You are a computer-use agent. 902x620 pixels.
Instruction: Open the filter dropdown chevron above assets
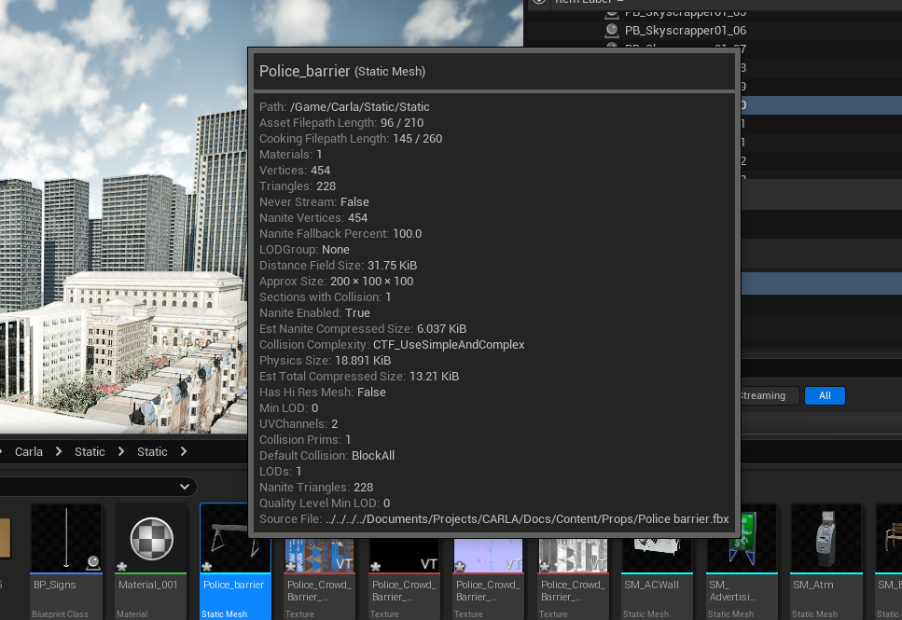[x=184, y=487]
